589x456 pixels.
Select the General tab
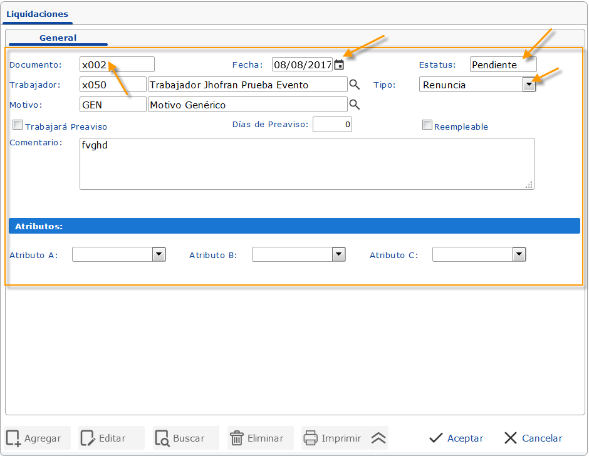[58, 38]
